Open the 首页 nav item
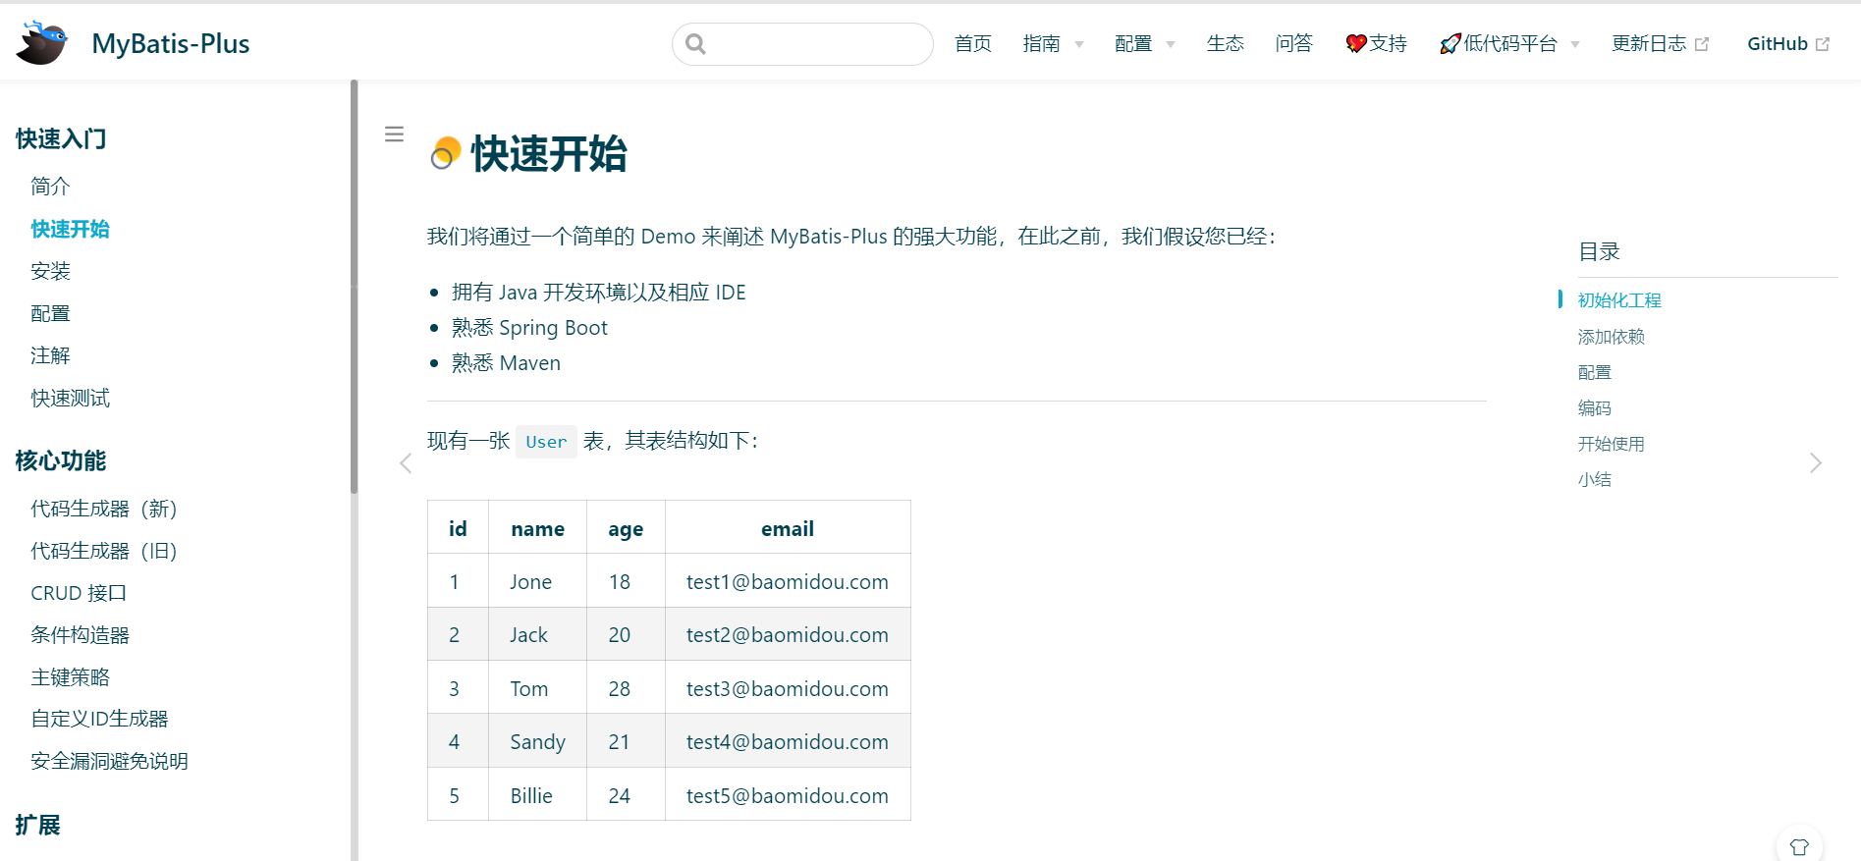The width and height of the screenshot is (1861, 861). (973, 43)
